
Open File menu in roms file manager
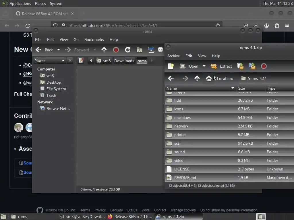point(38,40)
